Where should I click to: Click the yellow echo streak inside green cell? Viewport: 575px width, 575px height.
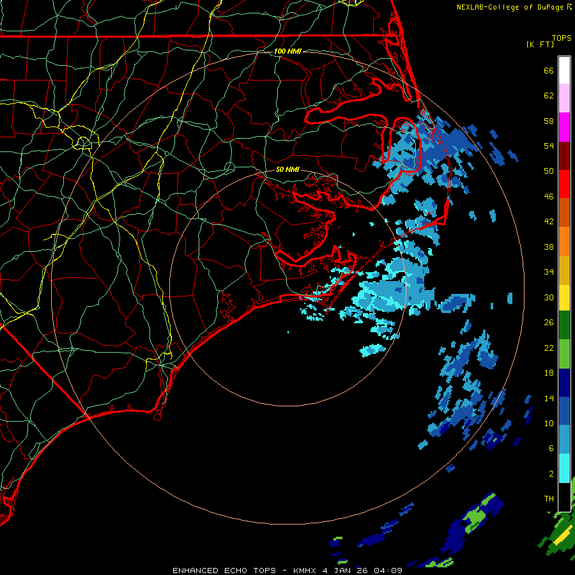click(x=563, y=537)
